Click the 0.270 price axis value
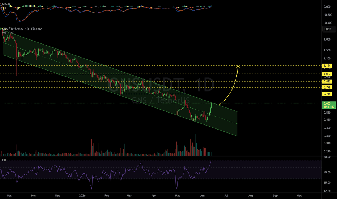Screen dimensions: 337x199 tap(327, 151)
